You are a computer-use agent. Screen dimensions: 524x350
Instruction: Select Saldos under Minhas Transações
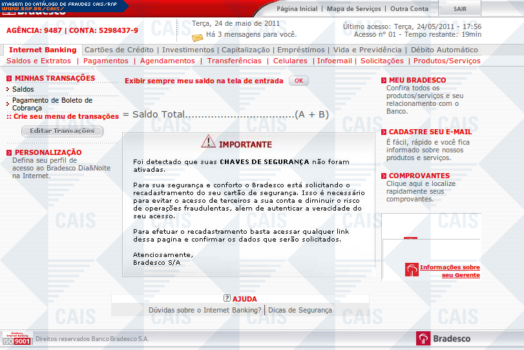click(23, 89)
